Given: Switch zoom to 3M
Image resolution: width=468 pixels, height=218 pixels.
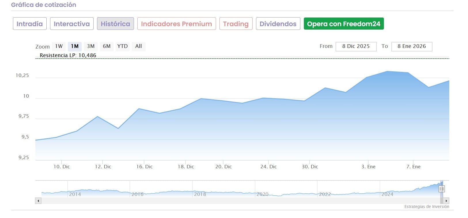Looking at the screenshot, I should tap(91, 46).
